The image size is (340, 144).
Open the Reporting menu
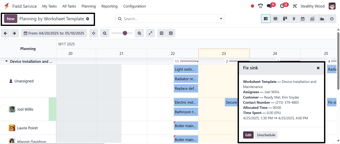[x=109, y=6]
